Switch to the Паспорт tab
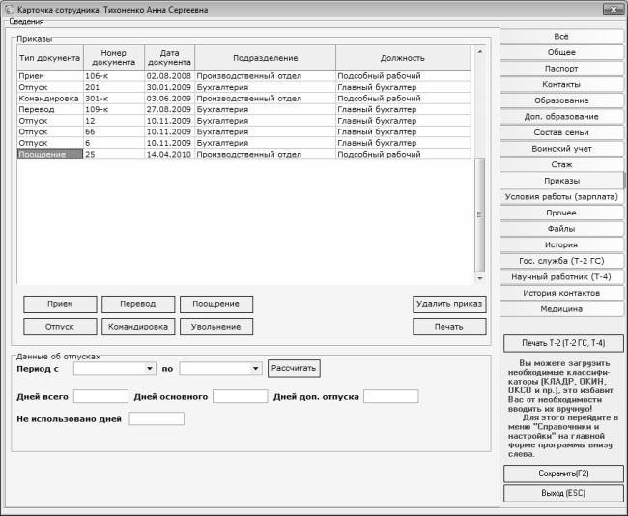628x516 pixels. pyautogui.click(x=561, y=69)
